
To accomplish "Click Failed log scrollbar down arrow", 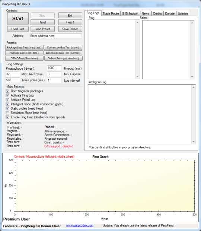I will (192, 77).
